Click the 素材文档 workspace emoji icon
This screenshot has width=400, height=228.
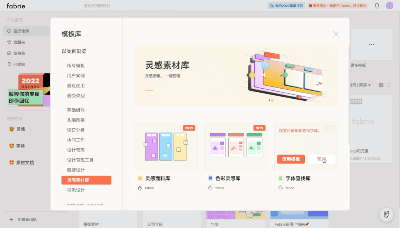(11, 162)
